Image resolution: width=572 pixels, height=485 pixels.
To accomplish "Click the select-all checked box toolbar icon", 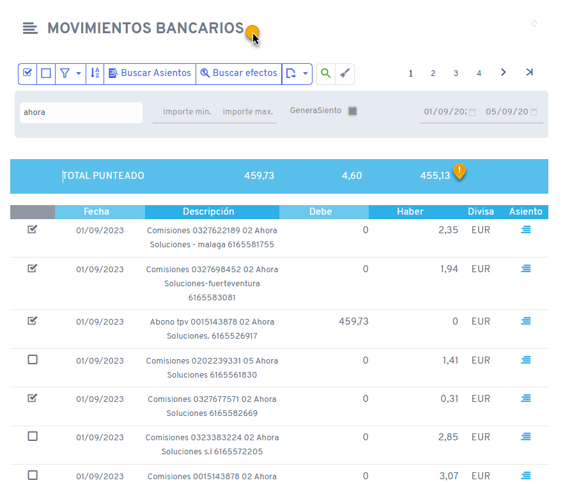I will tap(27, 73).
